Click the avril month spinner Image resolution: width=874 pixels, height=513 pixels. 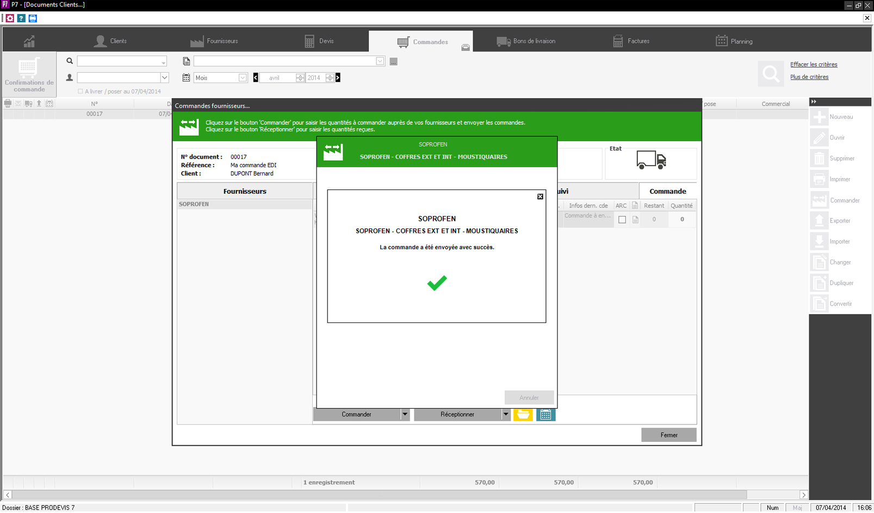pyautogui.click(x=300, y=78)
